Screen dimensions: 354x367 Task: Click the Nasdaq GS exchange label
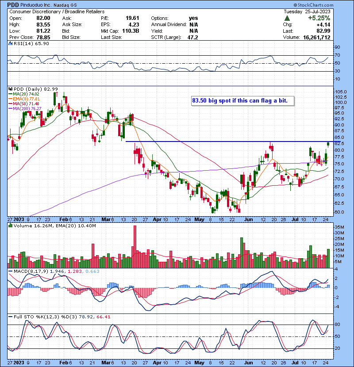(65, 5)
